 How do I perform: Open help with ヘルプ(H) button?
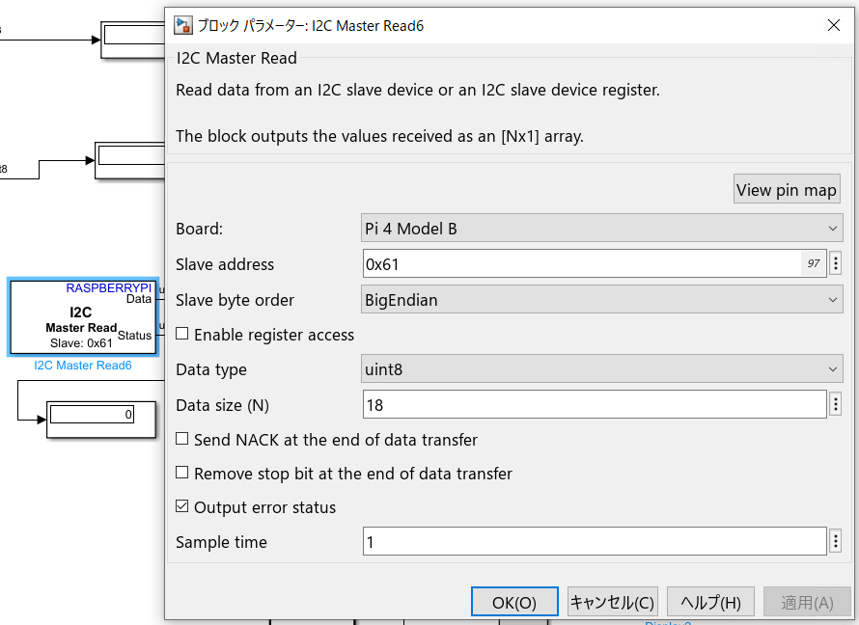710,602
